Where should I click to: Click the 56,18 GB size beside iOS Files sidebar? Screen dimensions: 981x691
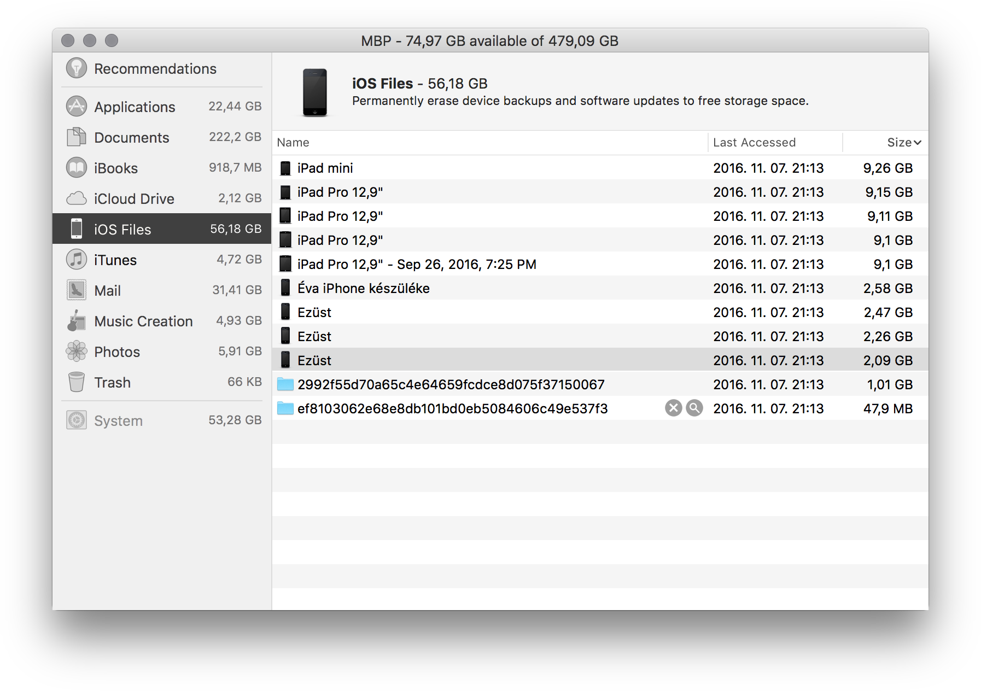tap(236, 229)
